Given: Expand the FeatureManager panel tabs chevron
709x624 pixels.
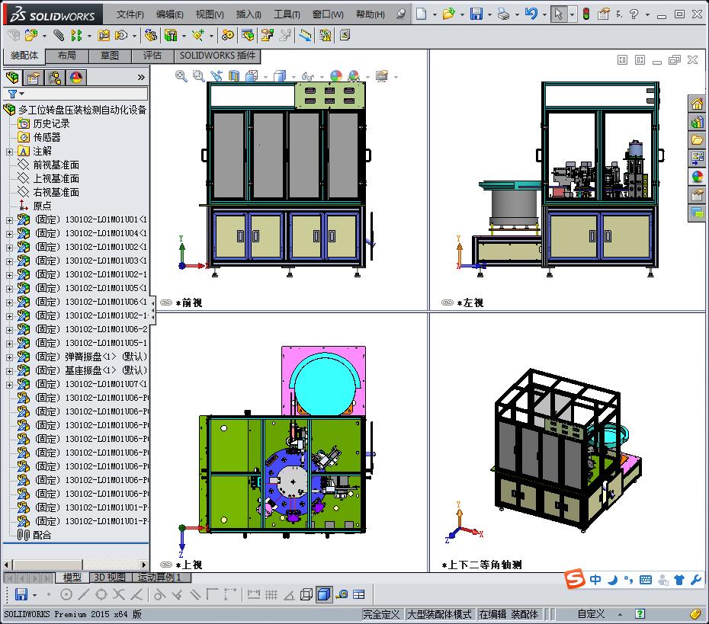Looking at the screenshot, I should pos(141,77).
